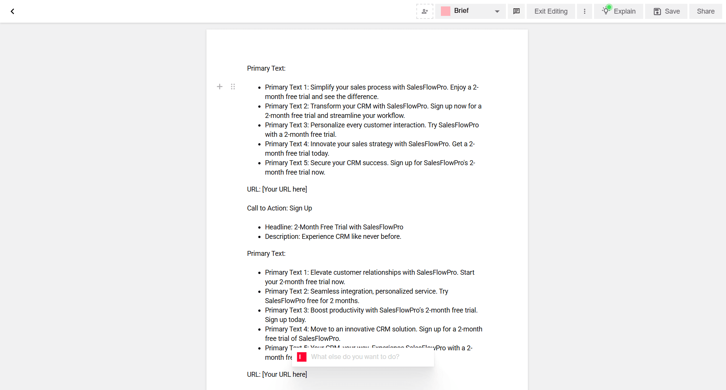Click Exit Editing button

pyautogui.click(x=551, y=11)
